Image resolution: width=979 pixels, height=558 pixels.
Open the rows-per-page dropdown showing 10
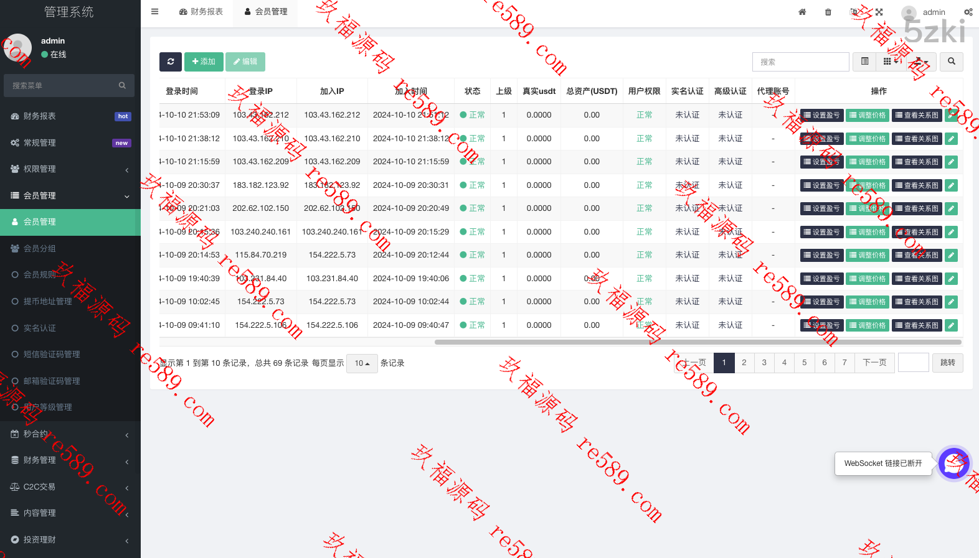click(x=362, y=363)
